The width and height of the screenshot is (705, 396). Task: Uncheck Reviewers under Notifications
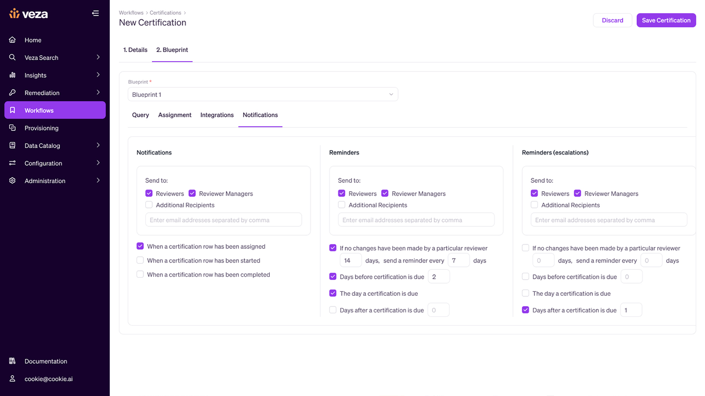[149, 193]
